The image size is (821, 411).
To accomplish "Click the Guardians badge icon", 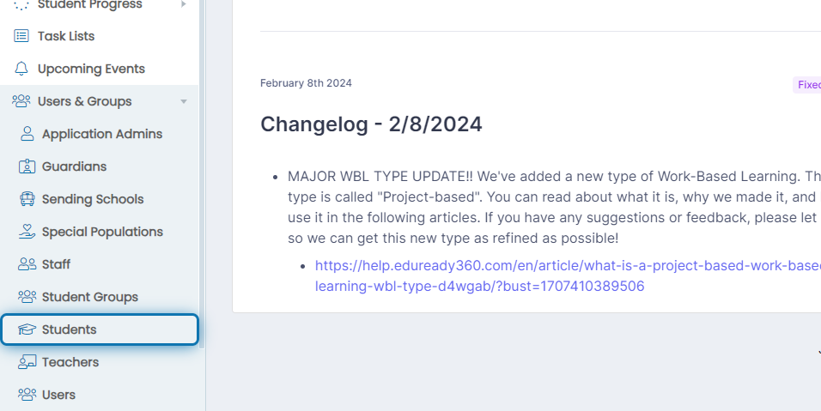I will point(27,166).
